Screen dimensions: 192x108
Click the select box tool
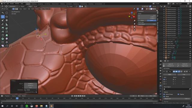(x=3, y=13)
